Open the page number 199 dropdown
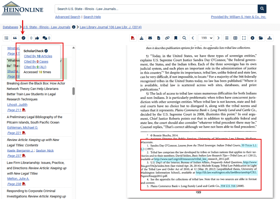Image resolution: width=280 pixels, height=199 pixels. coord(206,38)
